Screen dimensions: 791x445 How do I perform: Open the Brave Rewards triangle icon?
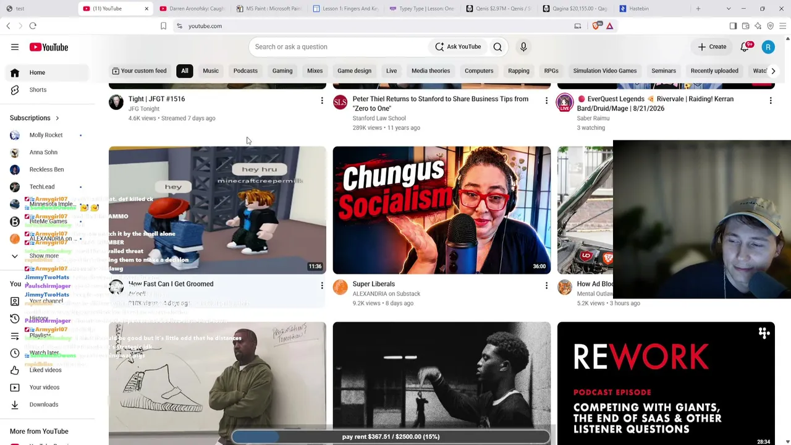tap(609, 26)
